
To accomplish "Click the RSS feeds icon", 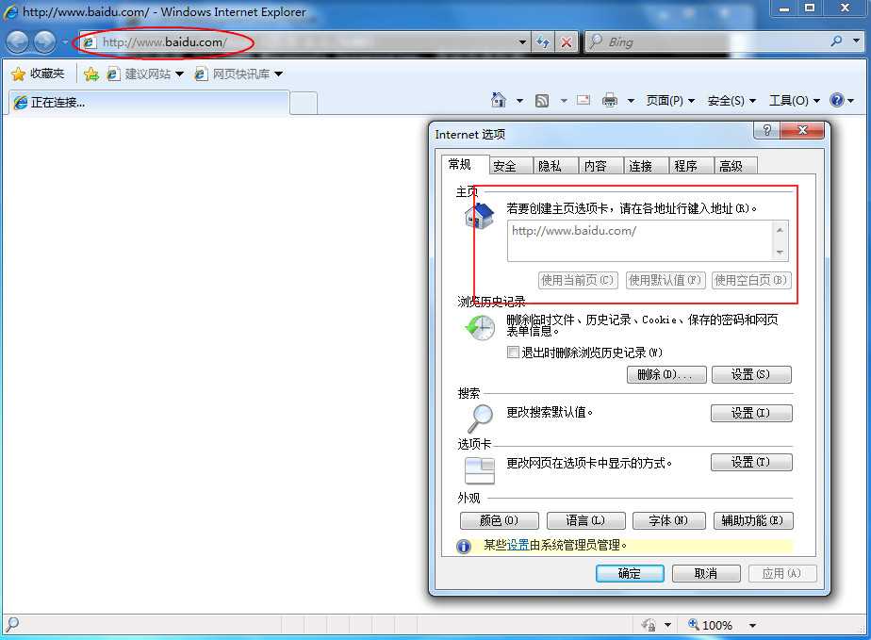I will [542, 101].
